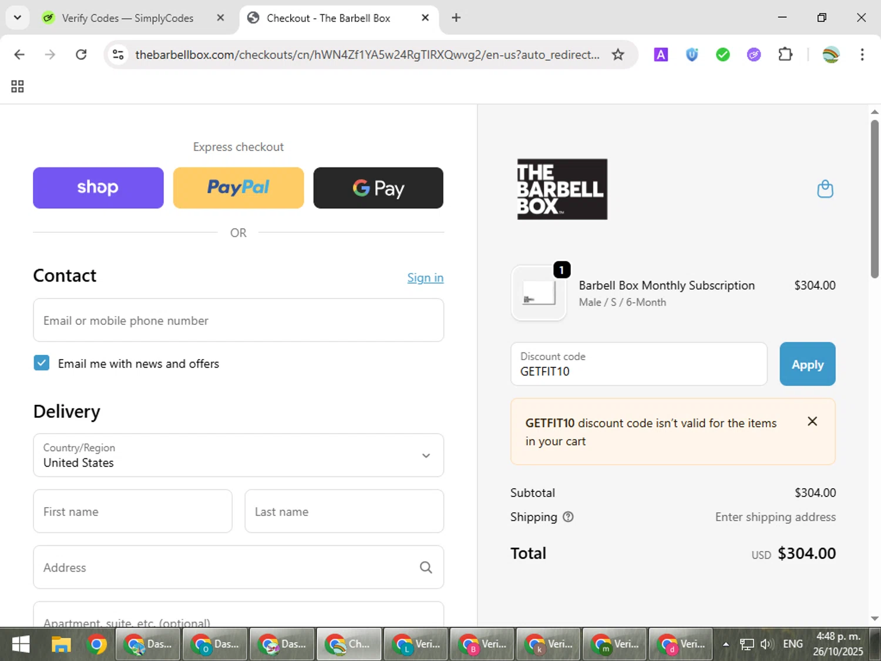
Task: Switch to the Verify Codes — SimplyCodes tab
Action: tap(127, 18)
